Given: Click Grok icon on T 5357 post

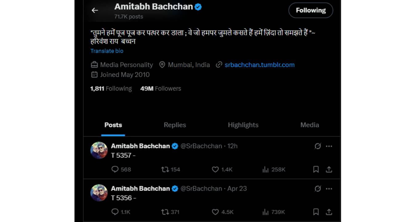Looking at the screenshot, I should pos(318,146).
